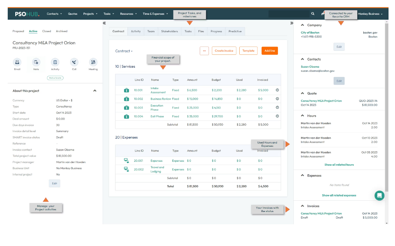395x246 pixels.
Task: Select the Closed status filter
Action: 47,31
